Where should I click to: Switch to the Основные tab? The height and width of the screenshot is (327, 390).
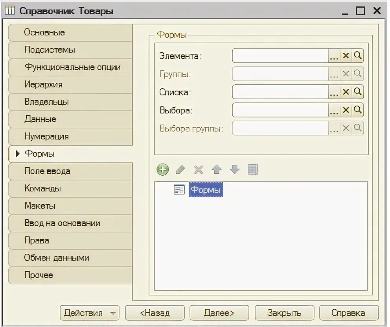tap(70, 32)
